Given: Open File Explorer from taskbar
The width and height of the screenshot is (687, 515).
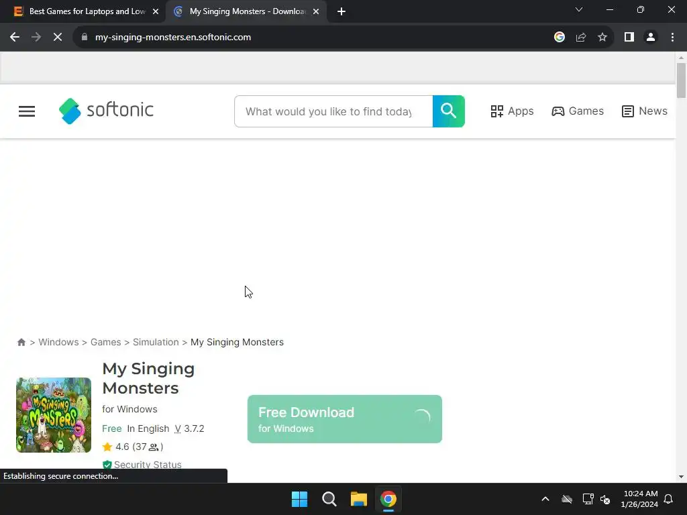Looking at the screenshot, I should (358, 499).
